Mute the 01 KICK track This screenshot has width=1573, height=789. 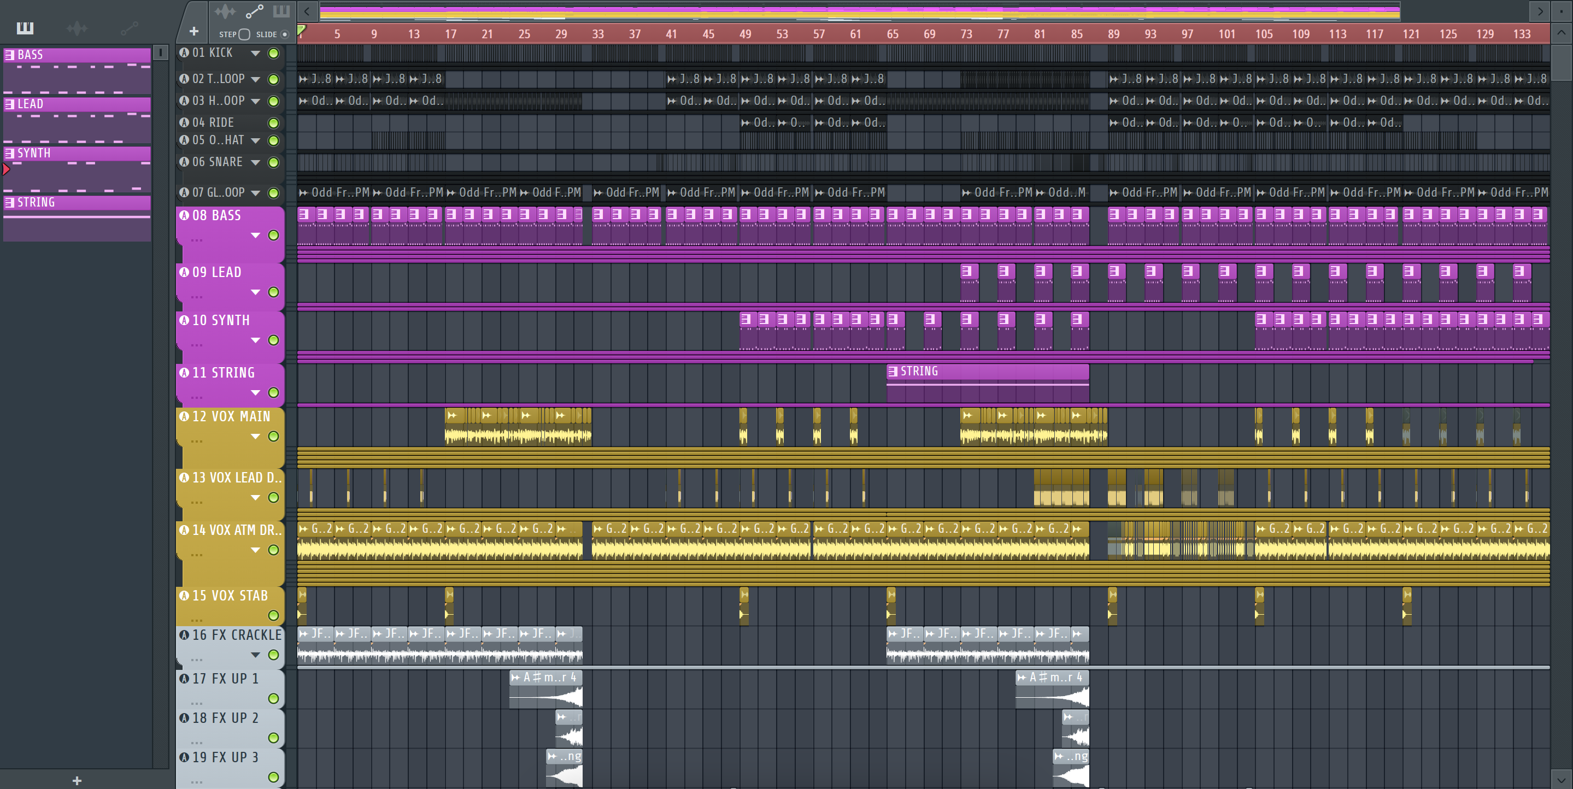click(274, 53)
